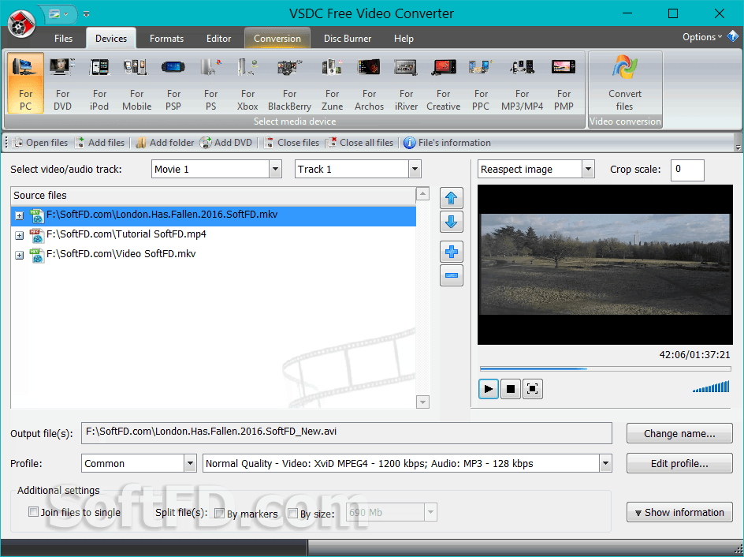
Task: Open the 690 Mb size dropdown
Action: (x=430, y=512)
